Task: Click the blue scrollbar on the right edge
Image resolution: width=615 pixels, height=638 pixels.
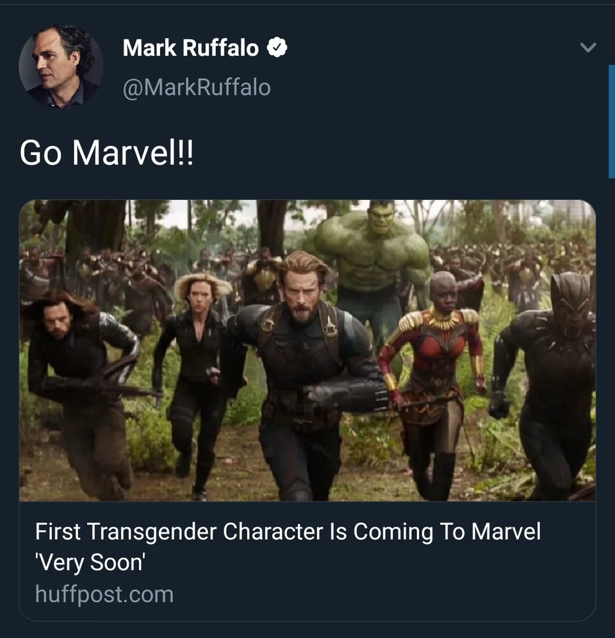Action: click(611, 115)
